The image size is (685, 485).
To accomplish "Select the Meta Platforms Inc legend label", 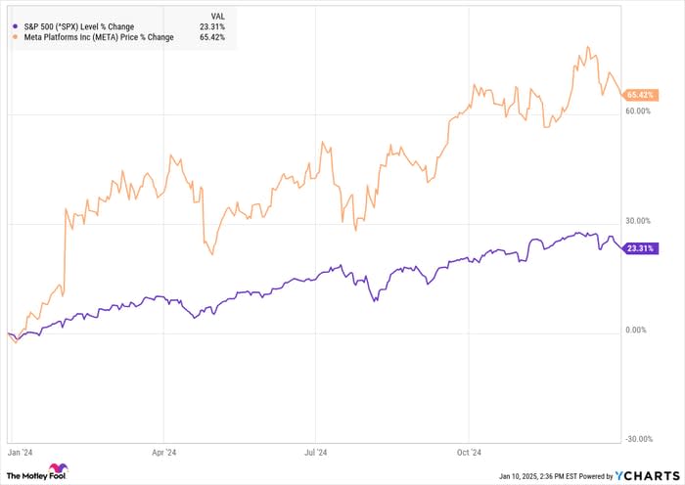I will pos(99,37).
